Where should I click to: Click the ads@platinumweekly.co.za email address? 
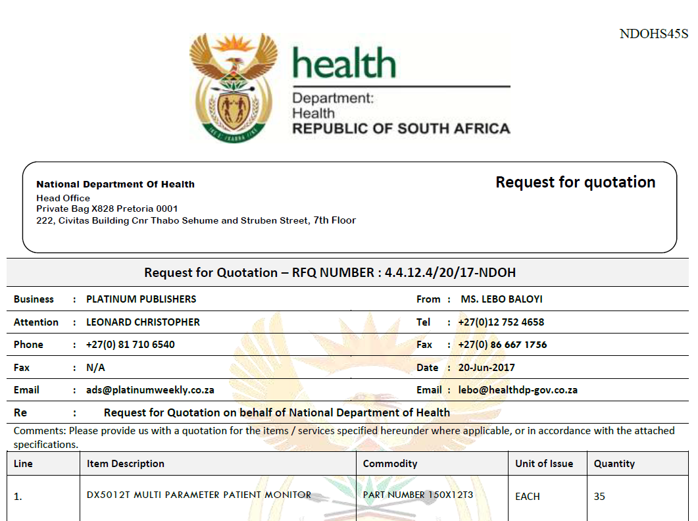150,390
